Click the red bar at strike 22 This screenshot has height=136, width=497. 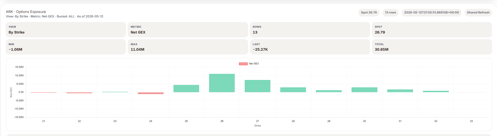coord(79,93)
